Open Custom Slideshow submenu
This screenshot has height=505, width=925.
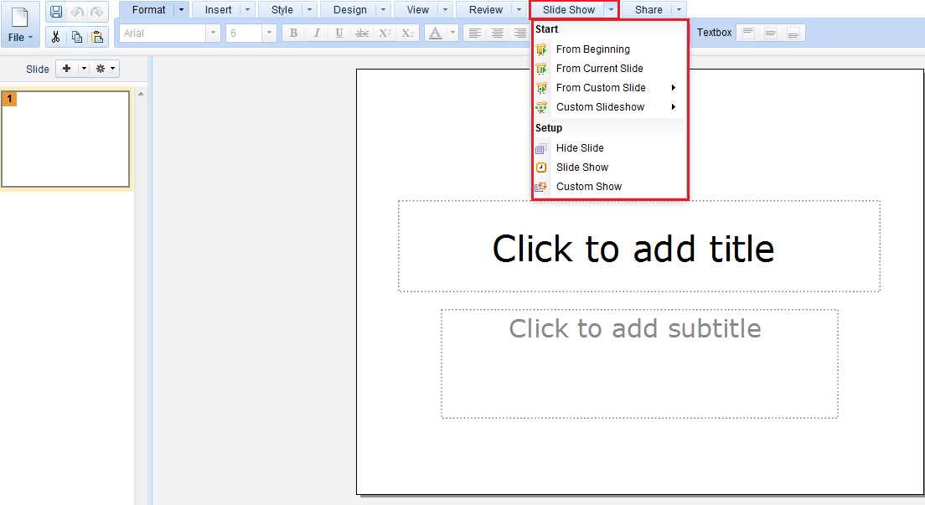pyautogui.click(x=609, y=107)
